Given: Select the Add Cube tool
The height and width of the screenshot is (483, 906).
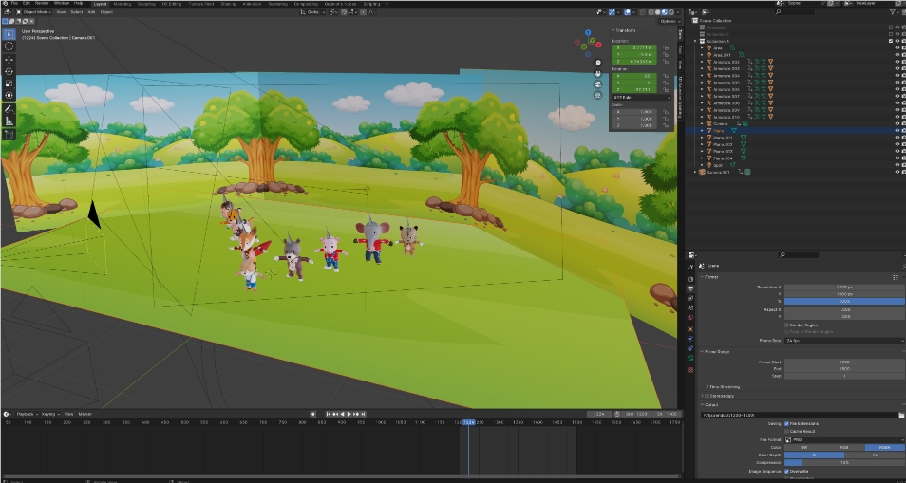Looking at the screenshot, I should tap(9, 135).
